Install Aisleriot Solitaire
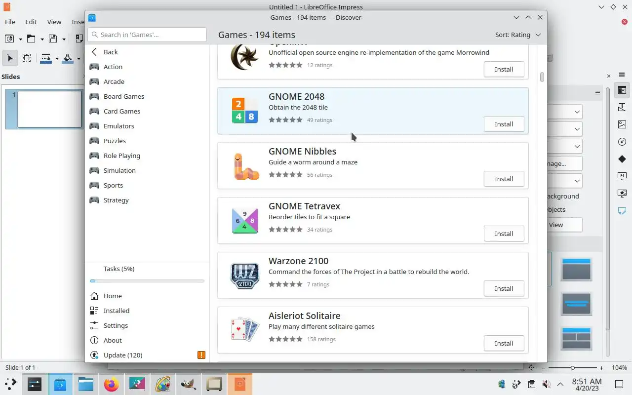Viewport: 632px width, 395px height. click(504, 343)
